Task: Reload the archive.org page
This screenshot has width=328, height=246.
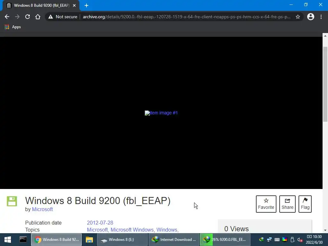Action: (x=28, y=17)
